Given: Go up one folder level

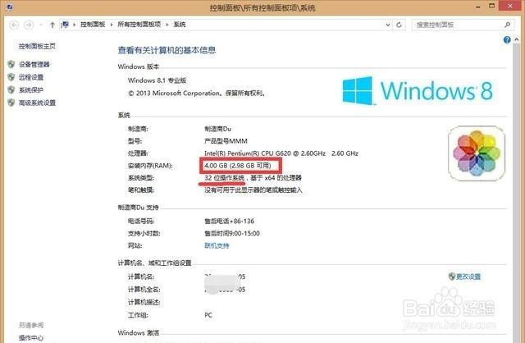Looking at the screenshot, I should 52,25.
